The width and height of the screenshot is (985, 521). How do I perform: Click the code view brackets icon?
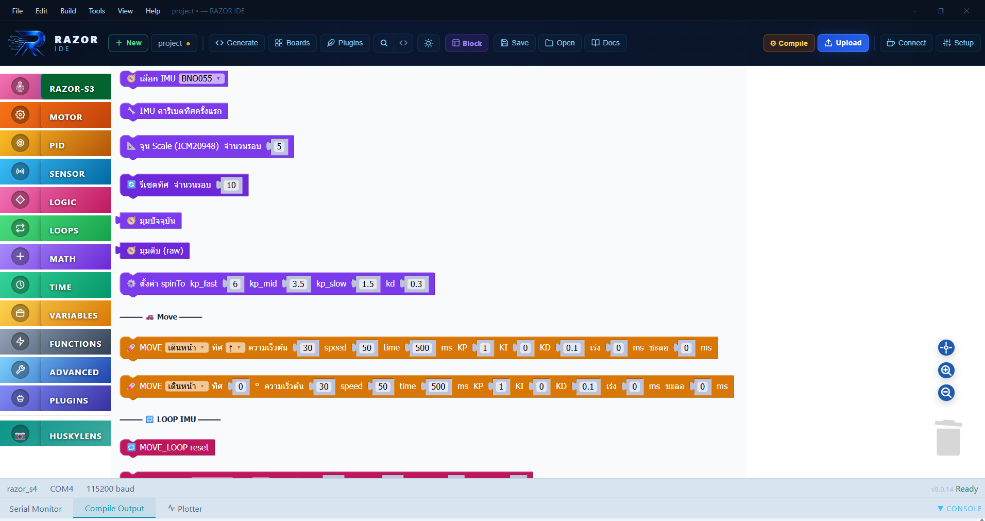(x=403, y=43)
